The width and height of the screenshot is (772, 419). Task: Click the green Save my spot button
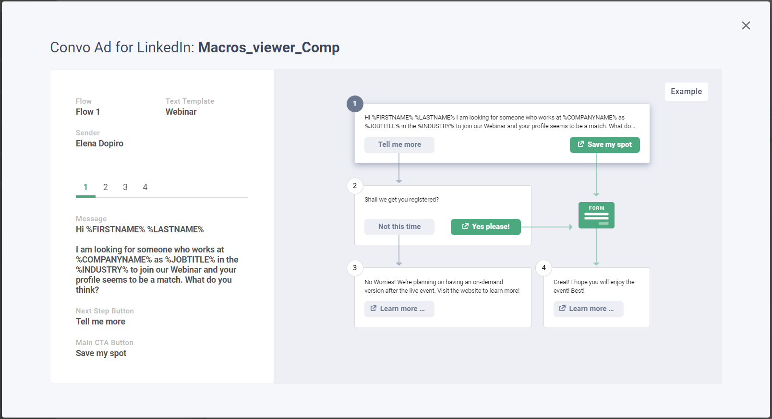604,144
